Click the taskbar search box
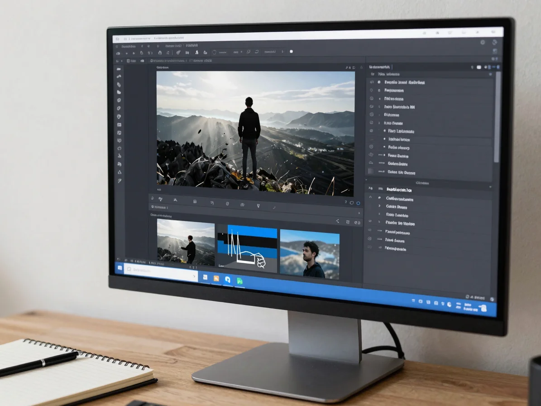541x406 pixels. pyautogui.click(x=161, y=271)
